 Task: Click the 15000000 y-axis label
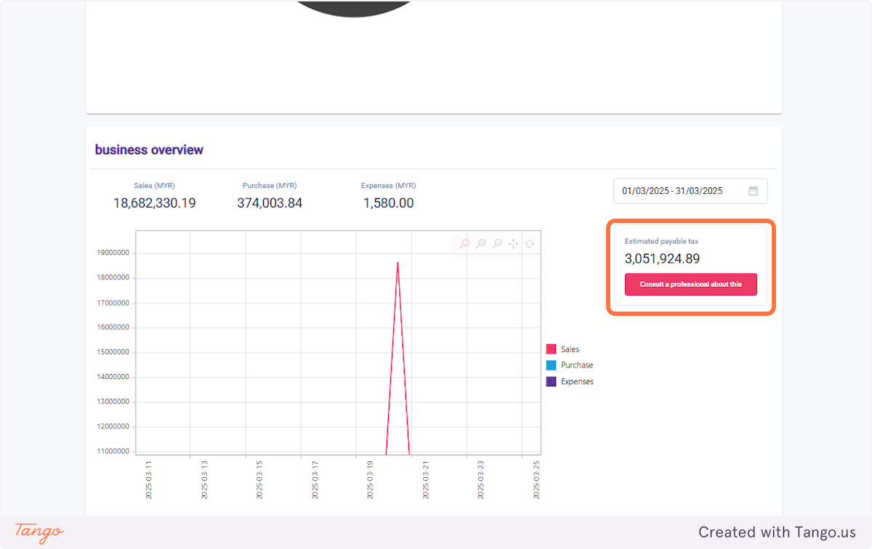113,352
